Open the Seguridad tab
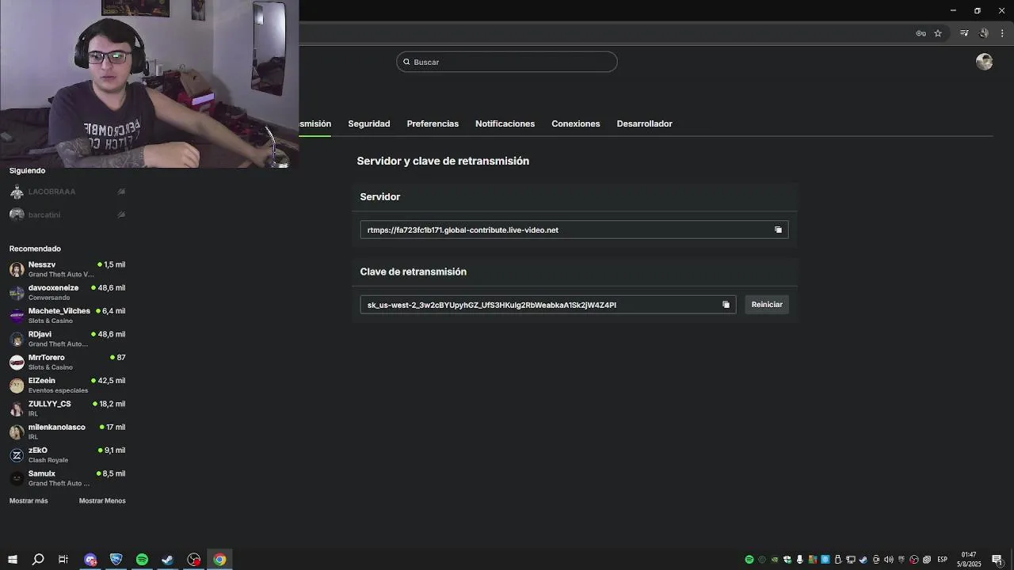The height and width of the screenshot is (570, 1014). pos(369,123)
